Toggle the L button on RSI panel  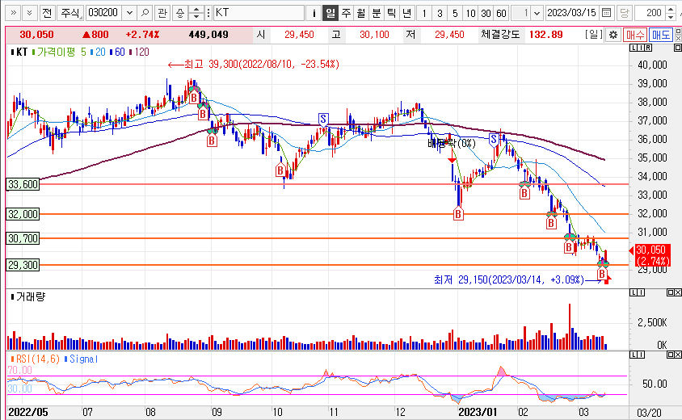point(634,355)
